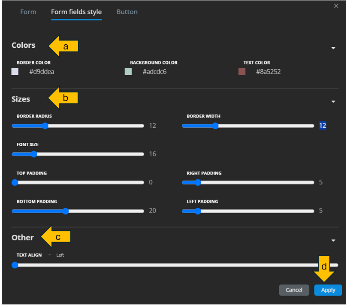
Task: Click the highlighted Border Width value field
Action: point(323,126)
